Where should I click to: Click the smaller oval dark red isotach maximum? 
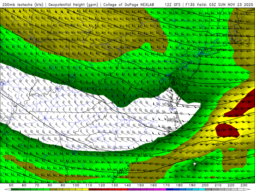pyautogui.click(x=227, y=131)
